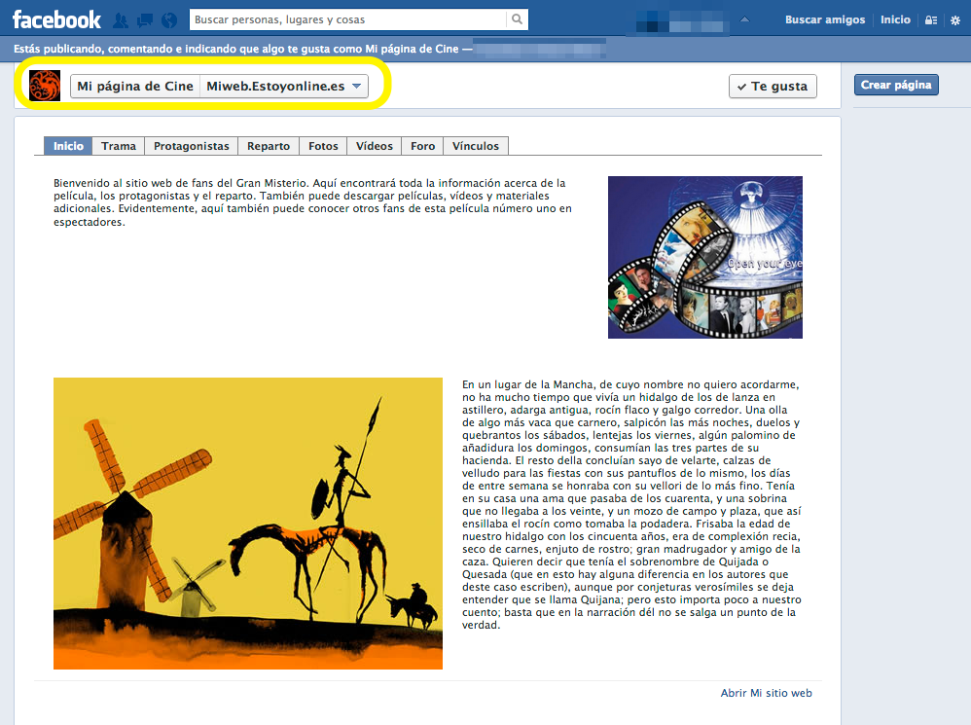The width and height of the screenshot is (971, 725).
Task: Open friend requests icon
Action: (121, 19)
